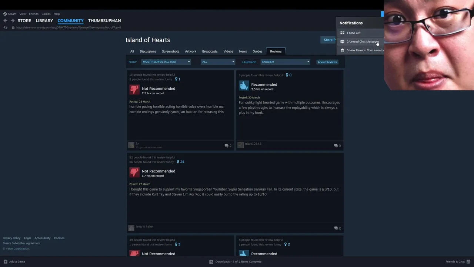Open THUMBSUPMAN profile section
Screen dimensions: 474x267
pyautogui.click(x=104, y=21)
